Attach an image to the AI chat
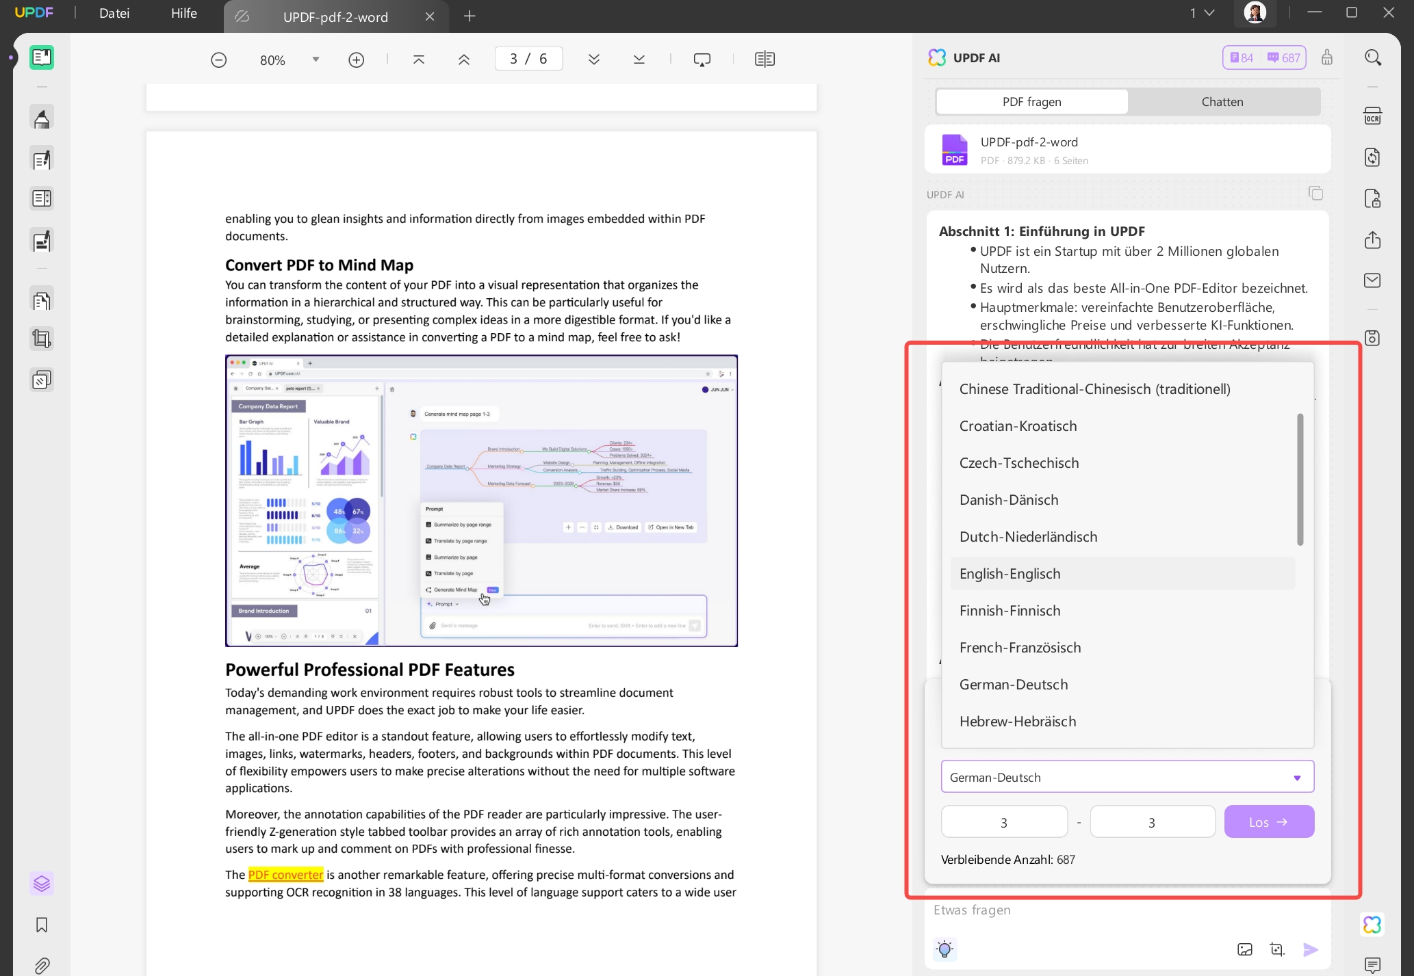 pyautogui.click(x=1245, y=949)
